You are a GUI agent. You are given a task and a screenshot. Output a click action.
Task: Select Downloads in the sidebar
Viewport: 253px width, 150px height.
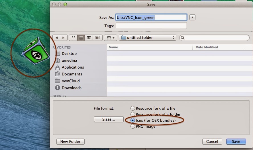point(72,88)
